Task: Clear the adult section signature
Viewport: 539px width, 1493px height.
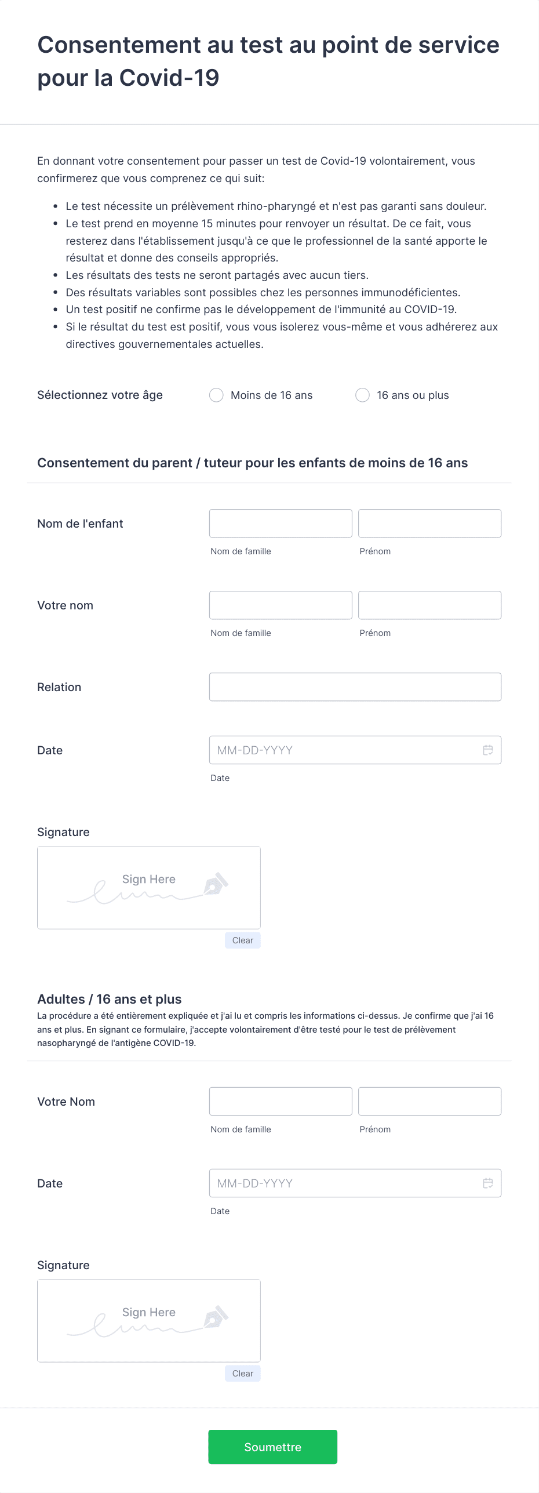Action: click(243, 1373)
